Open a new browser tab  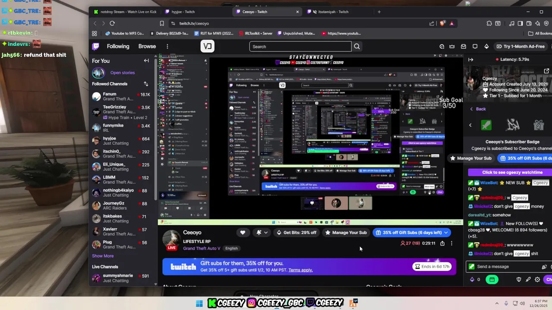click(x=379, y=12)
